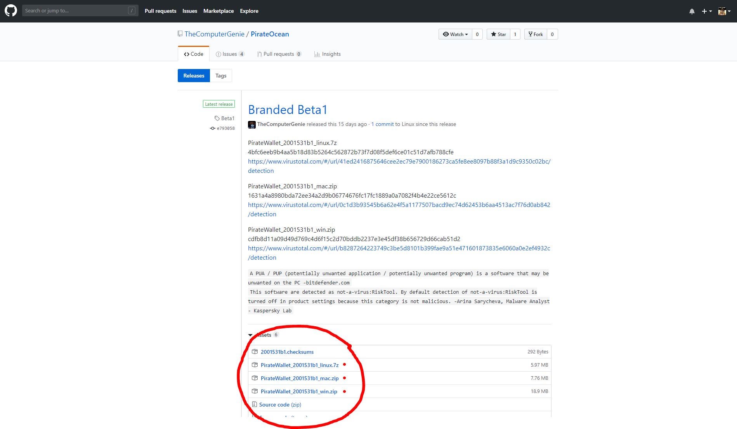Click the TheComputerGenie author avatar

252,124
